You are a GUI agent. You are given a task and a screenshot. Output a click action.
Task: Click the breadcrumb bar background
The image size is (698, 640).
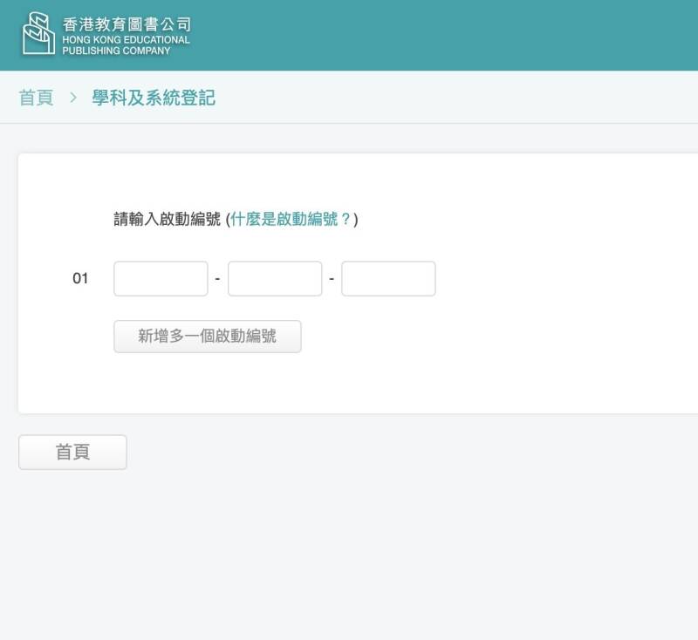pyautogui.click(x=445, y=97)
